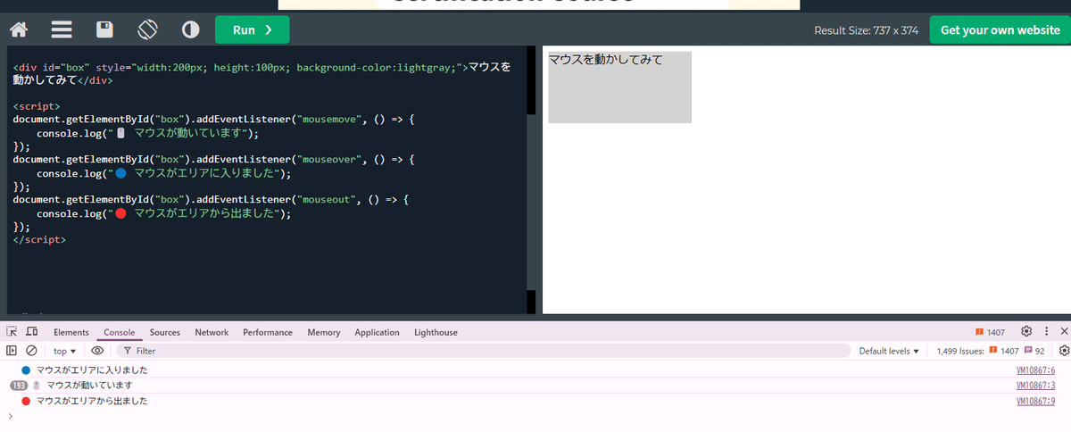Open Default levels dropdown
Screen dimensions: 1071x432
[x=889, y=351]
